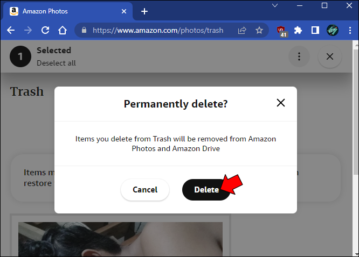The width and height of the screenshot is (359, 257).
Task: Toggle the browser side panel
Action: (315, 31)
